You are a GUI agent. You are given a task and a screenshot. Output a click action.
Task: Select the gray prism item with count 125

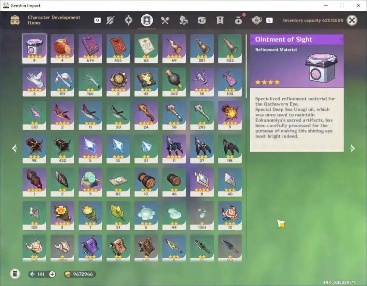click(x=34, y=216)
